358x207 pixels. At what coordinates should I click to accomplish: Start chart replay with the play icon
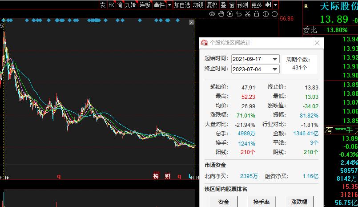point(230,14)
